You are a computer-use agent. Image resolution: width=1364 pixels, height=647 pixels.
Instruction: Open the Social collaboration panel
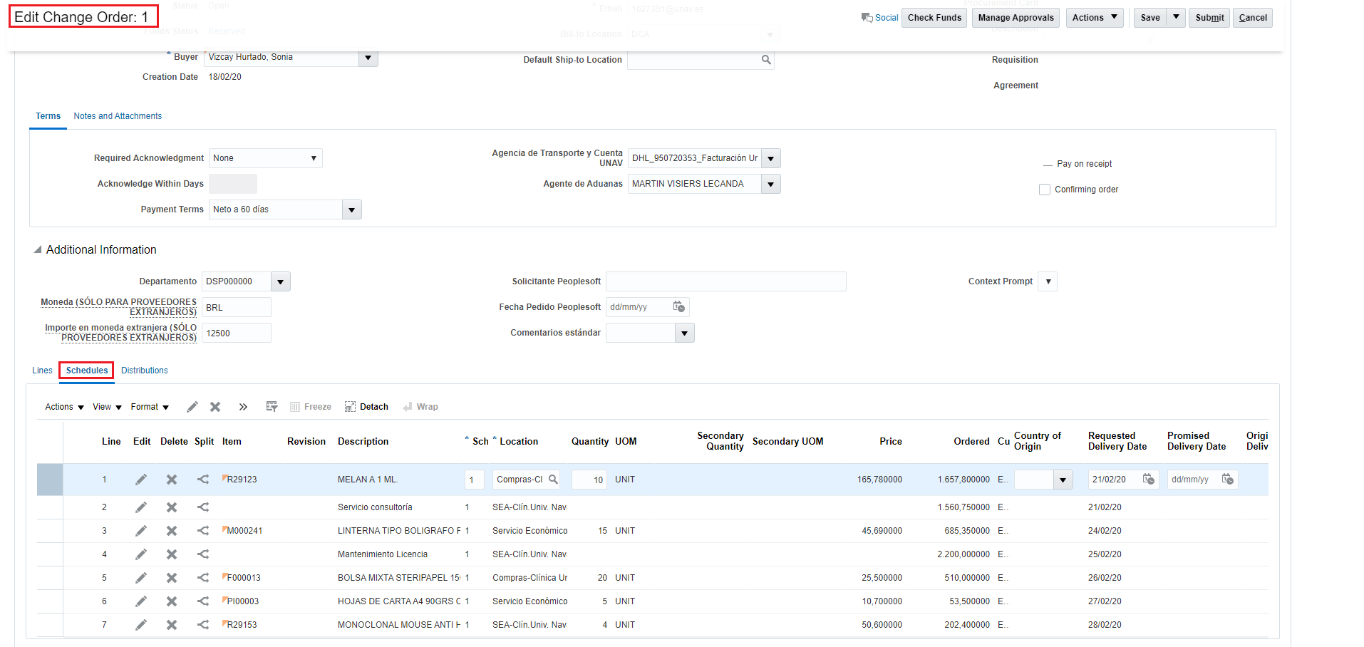879,17
